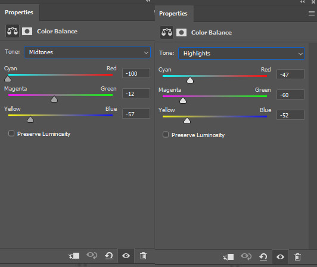Screen dimensions: 317x267
Task: Enable Preserve Luminosity in Midtones panel
Action: pyautogui.click(x=11, y=133)
